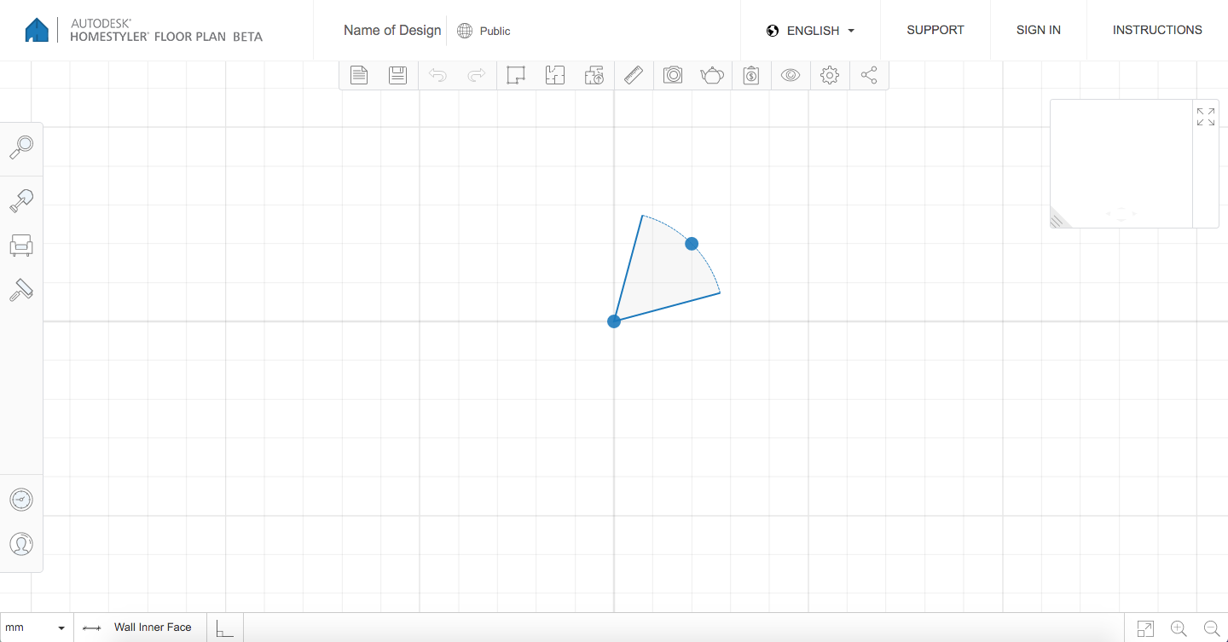Click the new document icon in toolbar

click(x=359, y=75)
